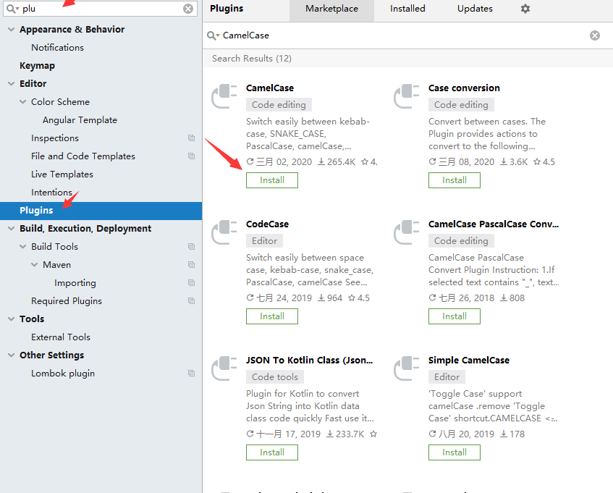613x493 pixels.
Task: Click the Search Results (12) header
Action: (252, 59)
